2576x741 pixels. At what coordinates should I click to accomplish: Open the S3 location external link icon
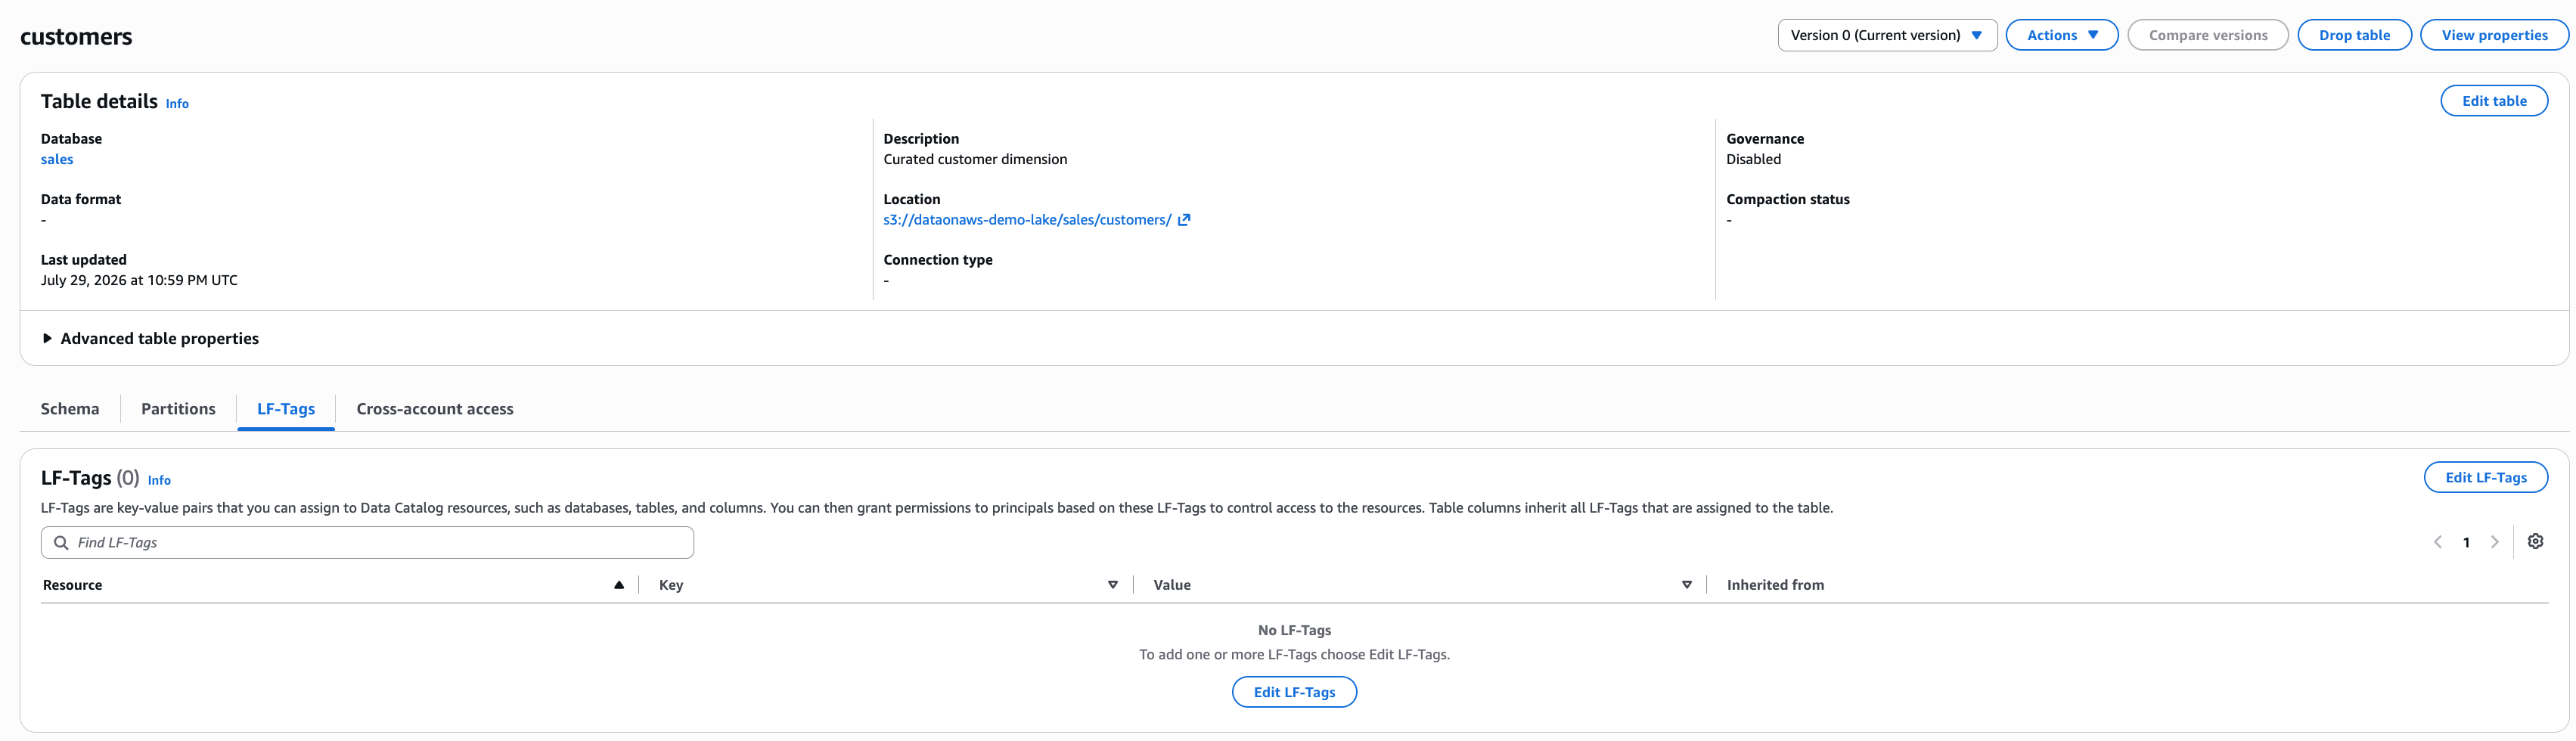1184,220
